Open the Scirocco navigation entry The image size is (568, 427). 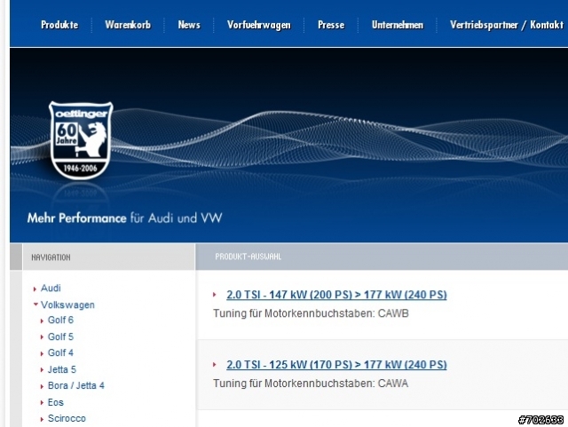pyautogui.click(x=67, y=418)
